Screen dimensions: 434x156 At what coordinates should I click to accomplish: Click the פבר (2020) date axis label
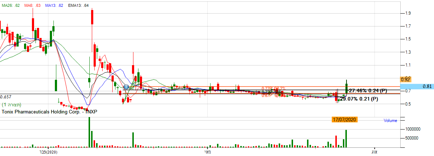coord(48,152)
